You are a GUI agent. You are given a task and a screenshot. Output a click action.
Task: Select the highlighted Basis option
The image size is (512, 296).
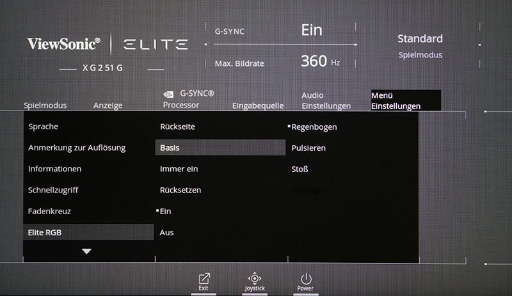tap(220, 148)
